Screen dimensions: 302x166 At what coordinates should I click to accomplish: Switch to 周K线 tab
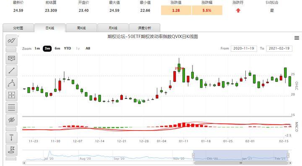(81, 28)
